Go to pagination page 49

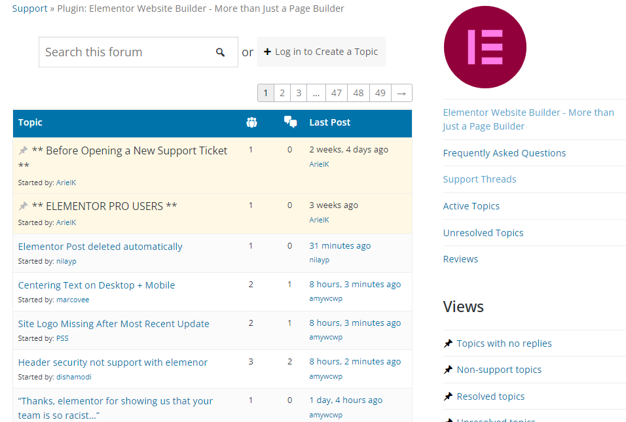point(380,93)
